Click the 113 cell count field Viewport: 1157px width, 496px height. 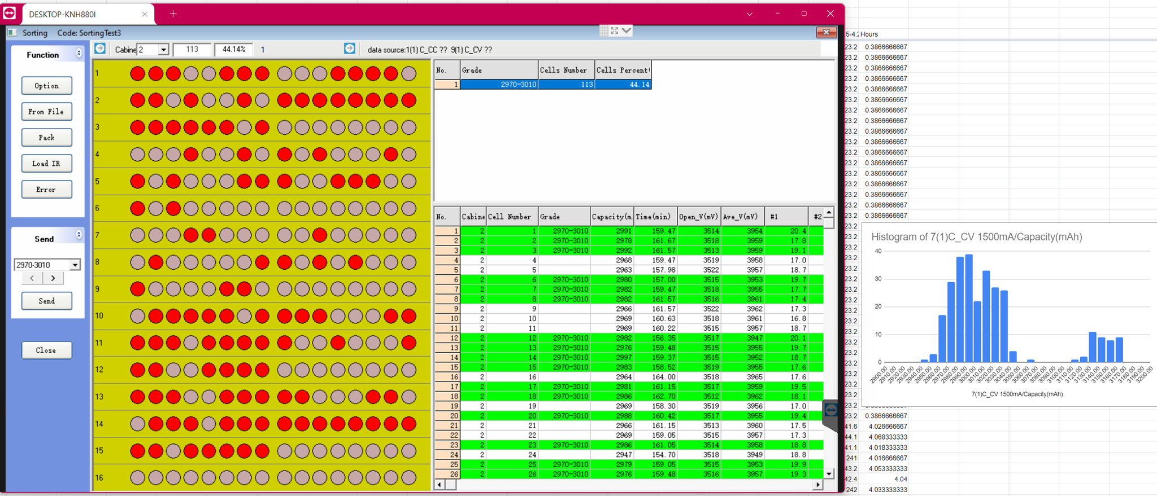(x=192, y=50)
